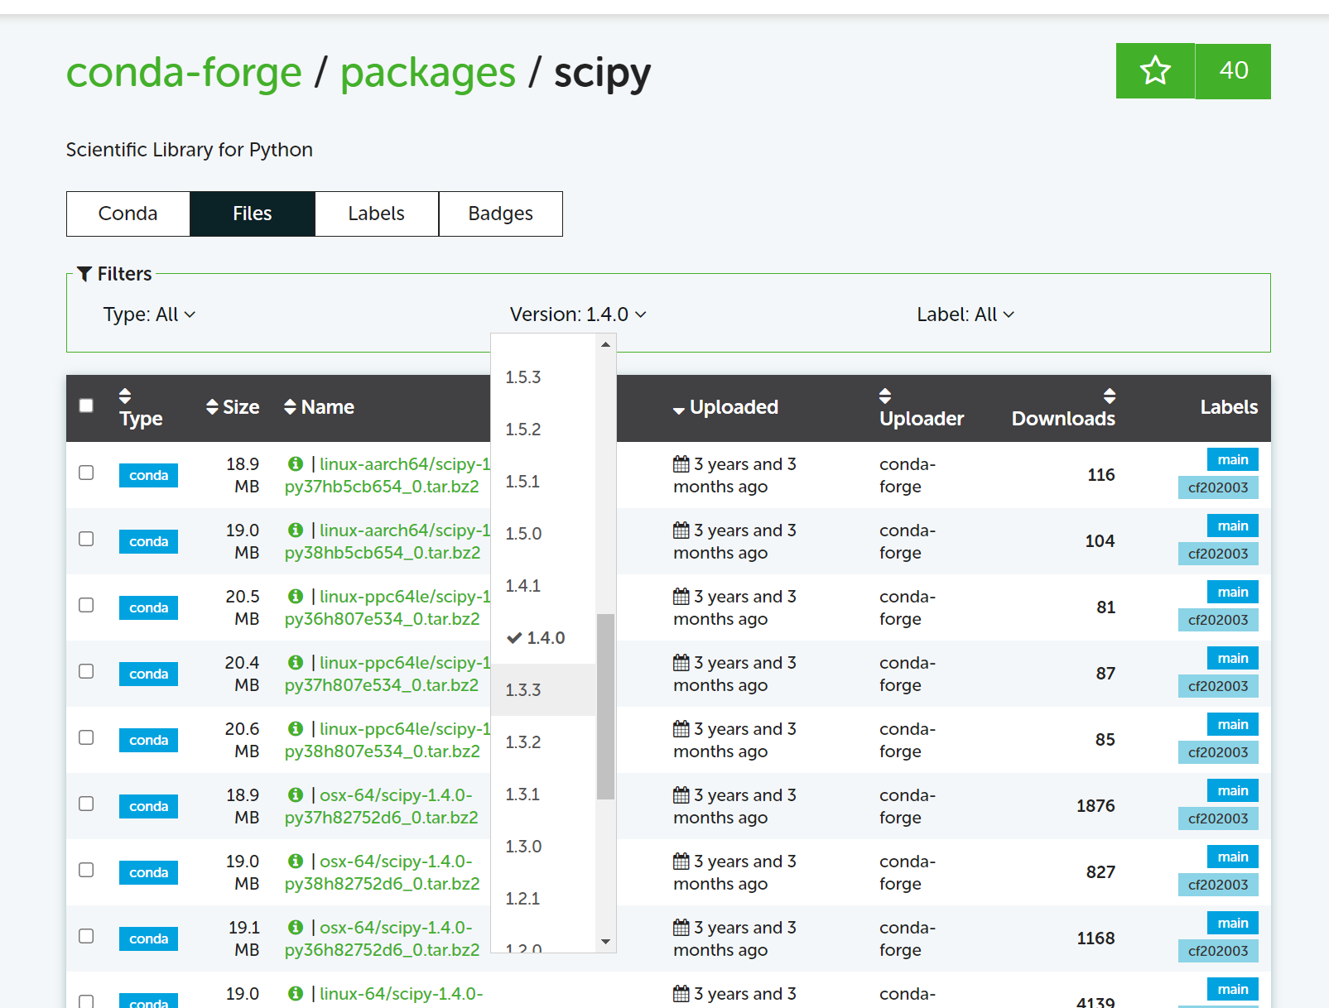
Task: Click calendar icon in the 116 downloads row
Action: point(681,464)
